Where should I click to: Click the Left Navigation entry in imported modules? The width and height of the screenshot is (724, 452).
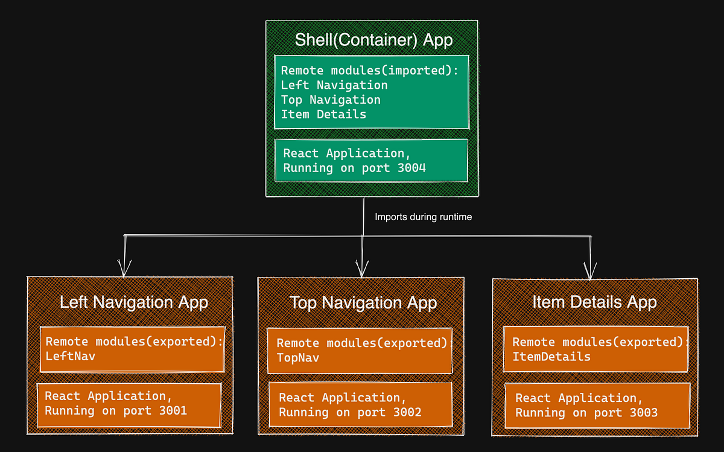[x=334, y=85]
